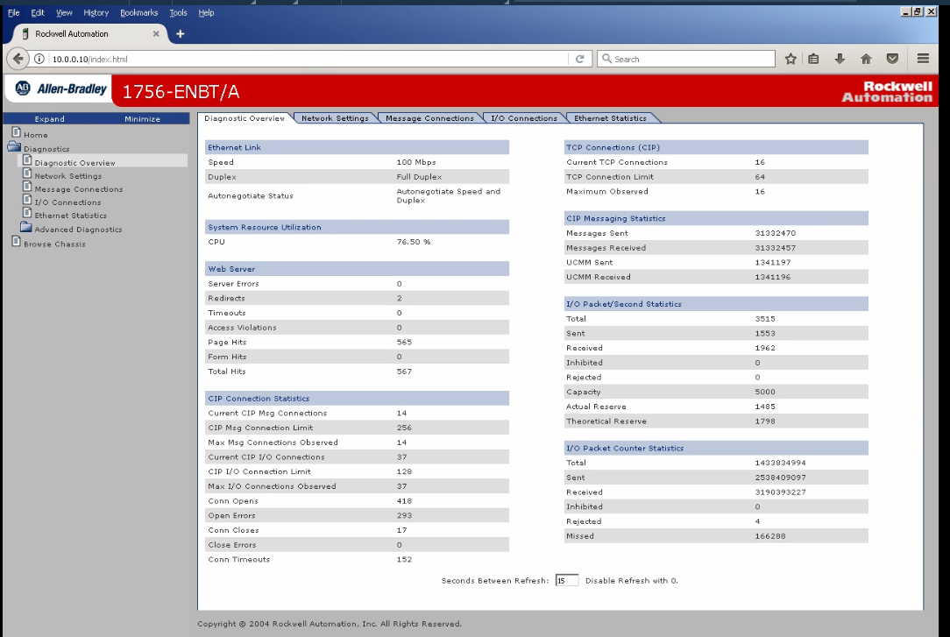Open Advanced Diagnostics sidebar link
The image size is (950, 637).
pos(78,230)
